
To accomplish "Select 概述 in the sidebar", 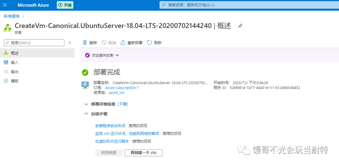I will pyautogui.click(x=37, y=53).
